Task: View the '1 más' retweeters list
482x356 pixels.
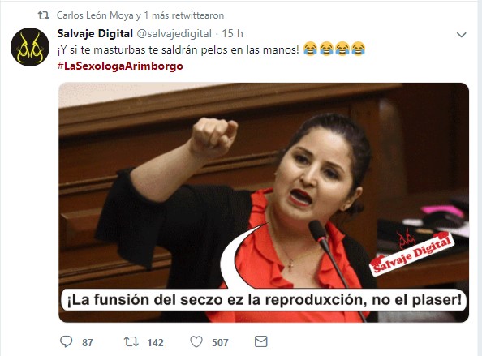Action: [x=157, y=15]
